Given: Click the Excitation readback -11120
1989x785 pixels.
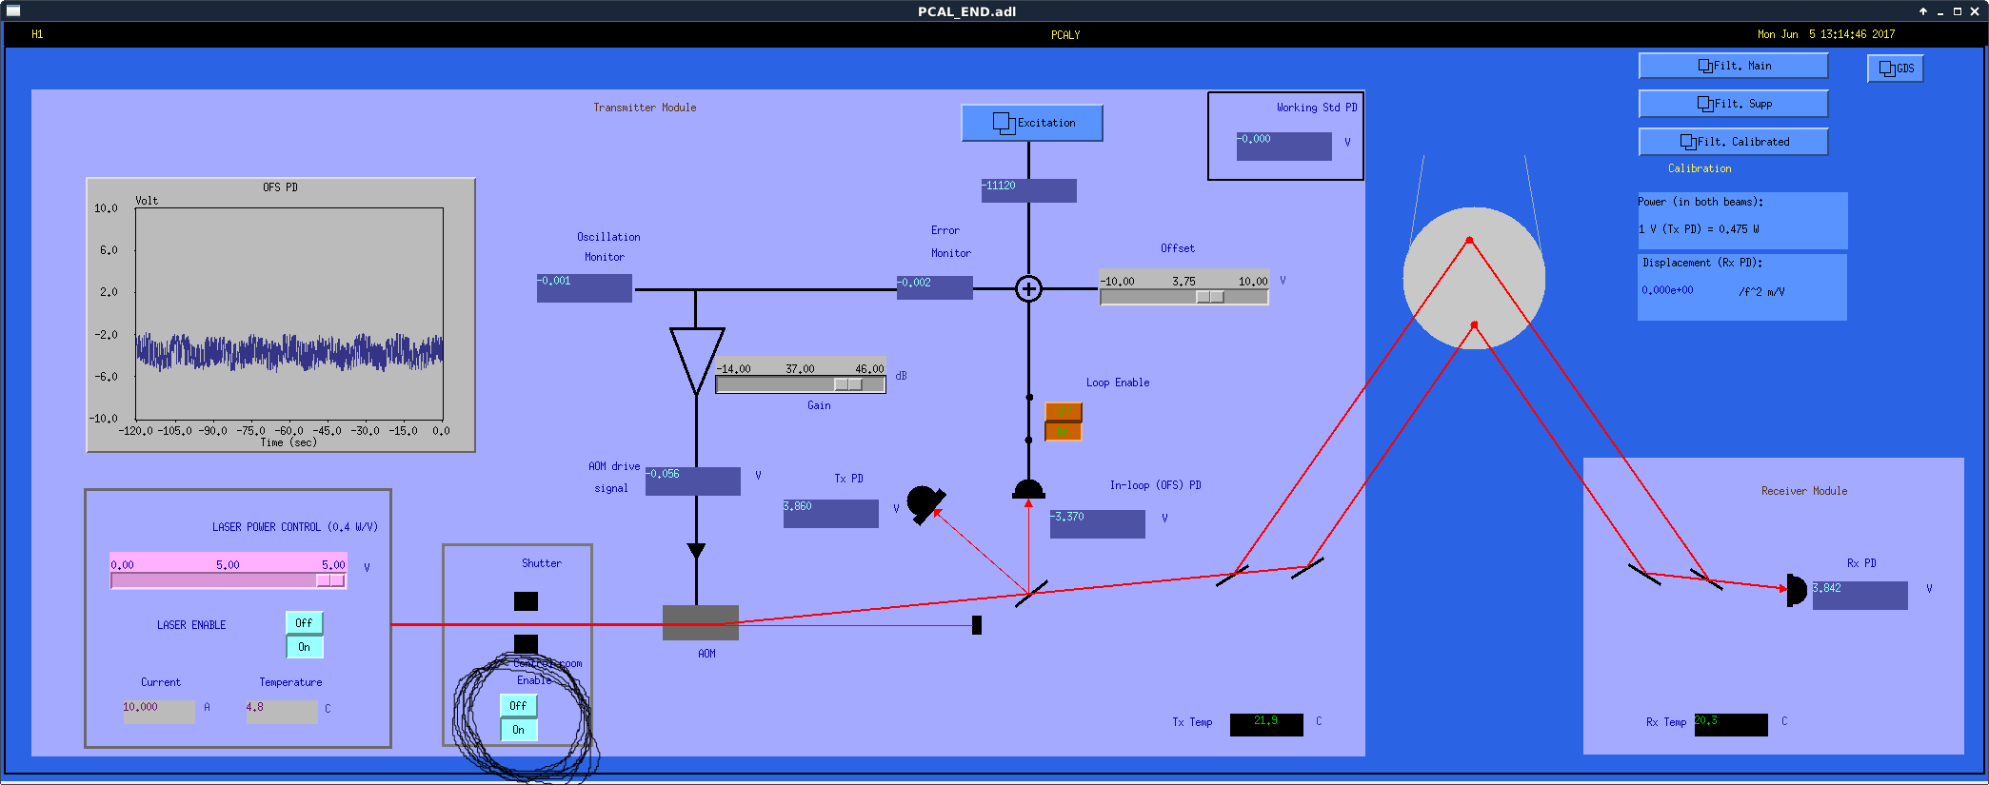Looking at the screenshot, I should 1029,190.
